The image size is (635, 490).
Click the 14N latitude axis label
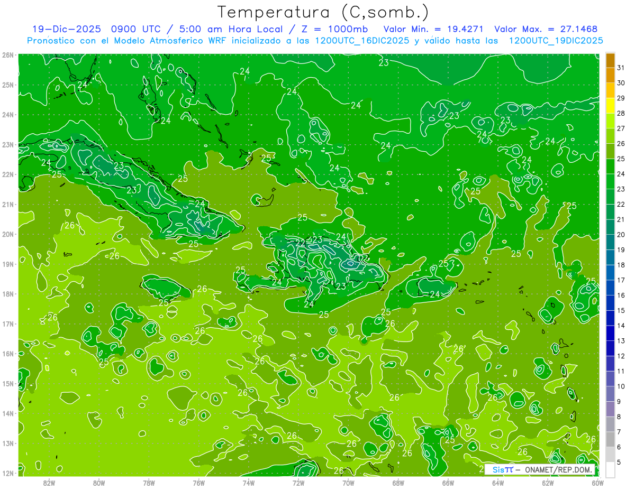(8, 413)
